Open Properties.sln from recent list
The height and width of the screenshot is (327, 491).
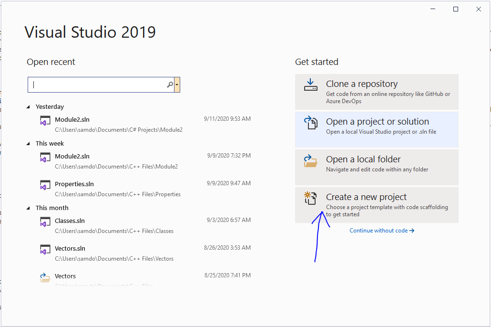[x=145, y=189]
